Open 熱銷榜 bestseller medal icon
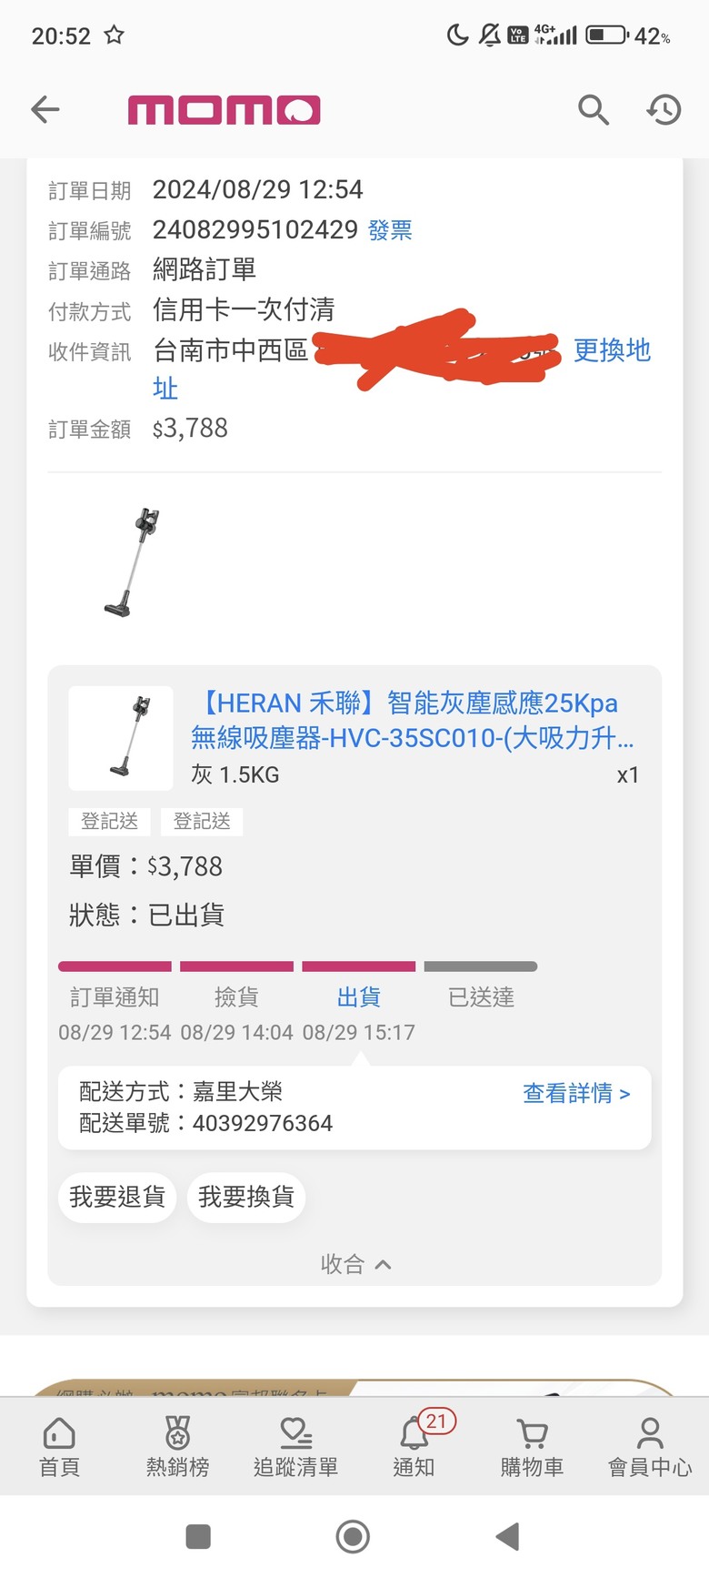Screen dimensions: 709x1578 [177, 1447]
